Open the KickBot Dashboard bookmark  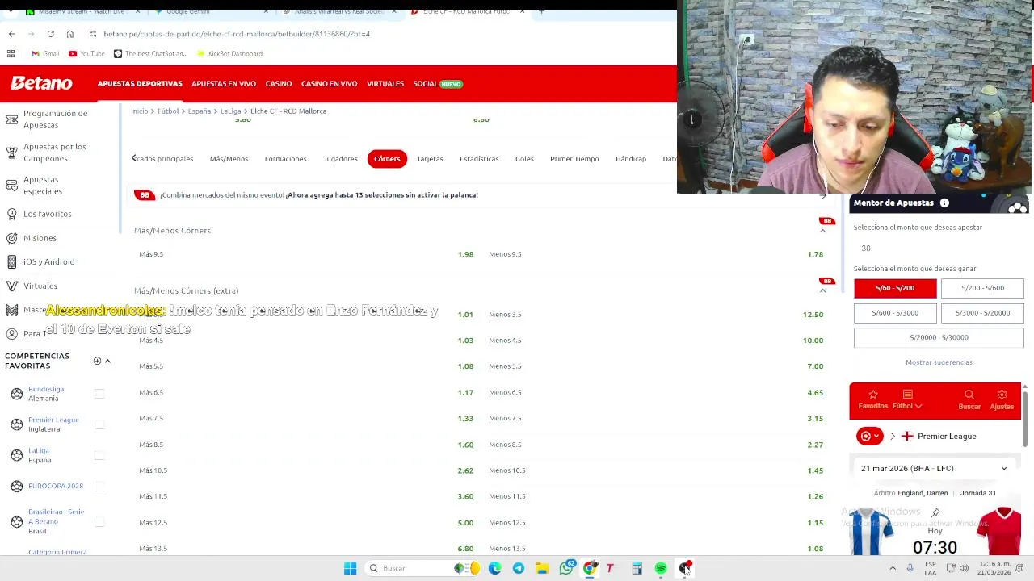(229, 53)
